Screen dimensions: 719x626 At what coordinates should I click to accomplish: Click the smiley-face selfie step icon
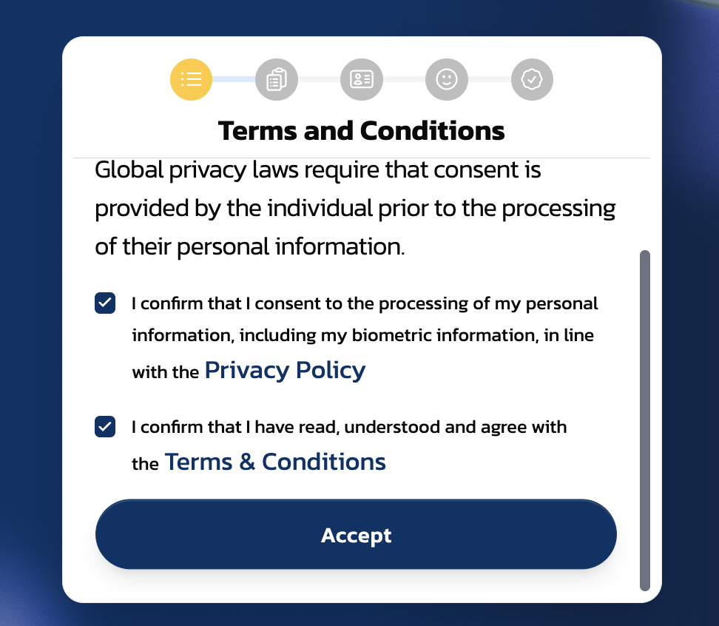[x=446, y=79]
